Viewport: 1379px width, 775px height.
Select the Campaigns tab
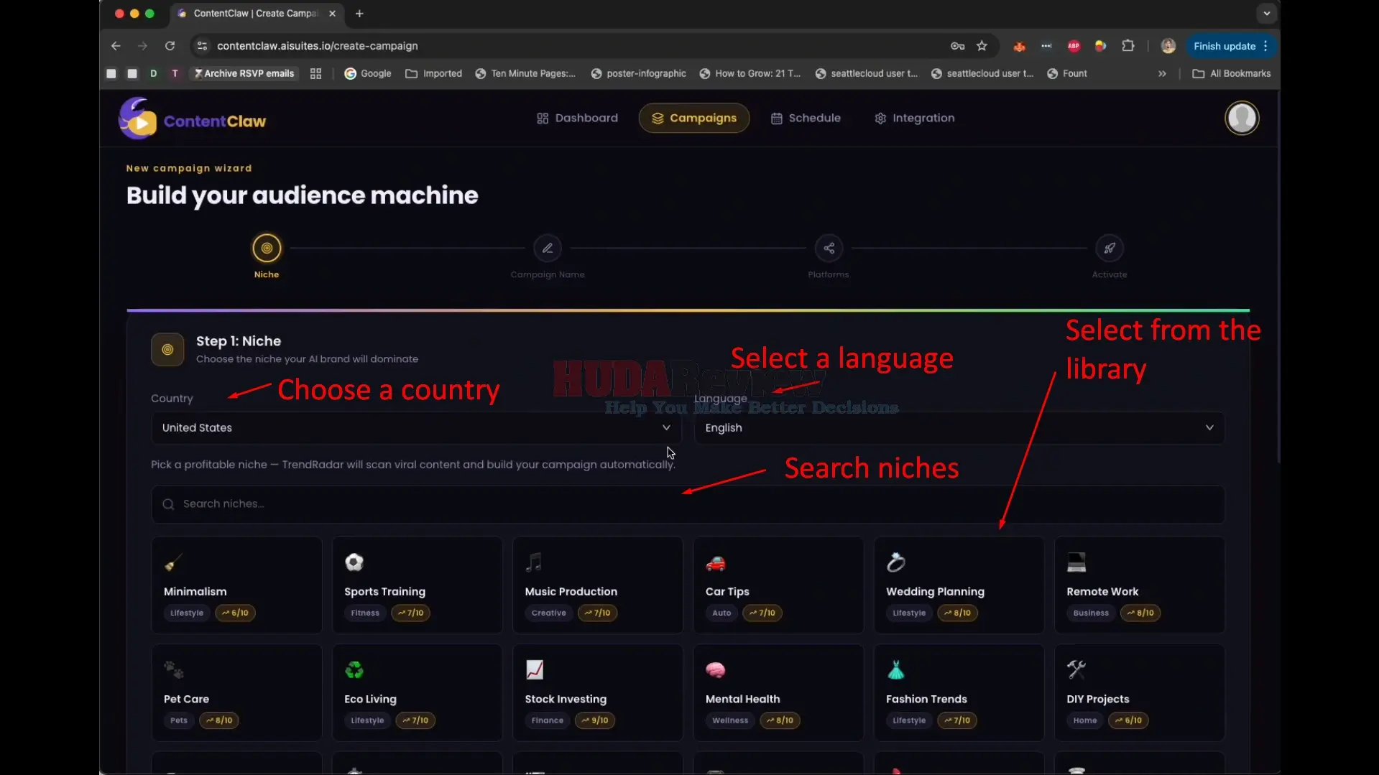(694, 118)
